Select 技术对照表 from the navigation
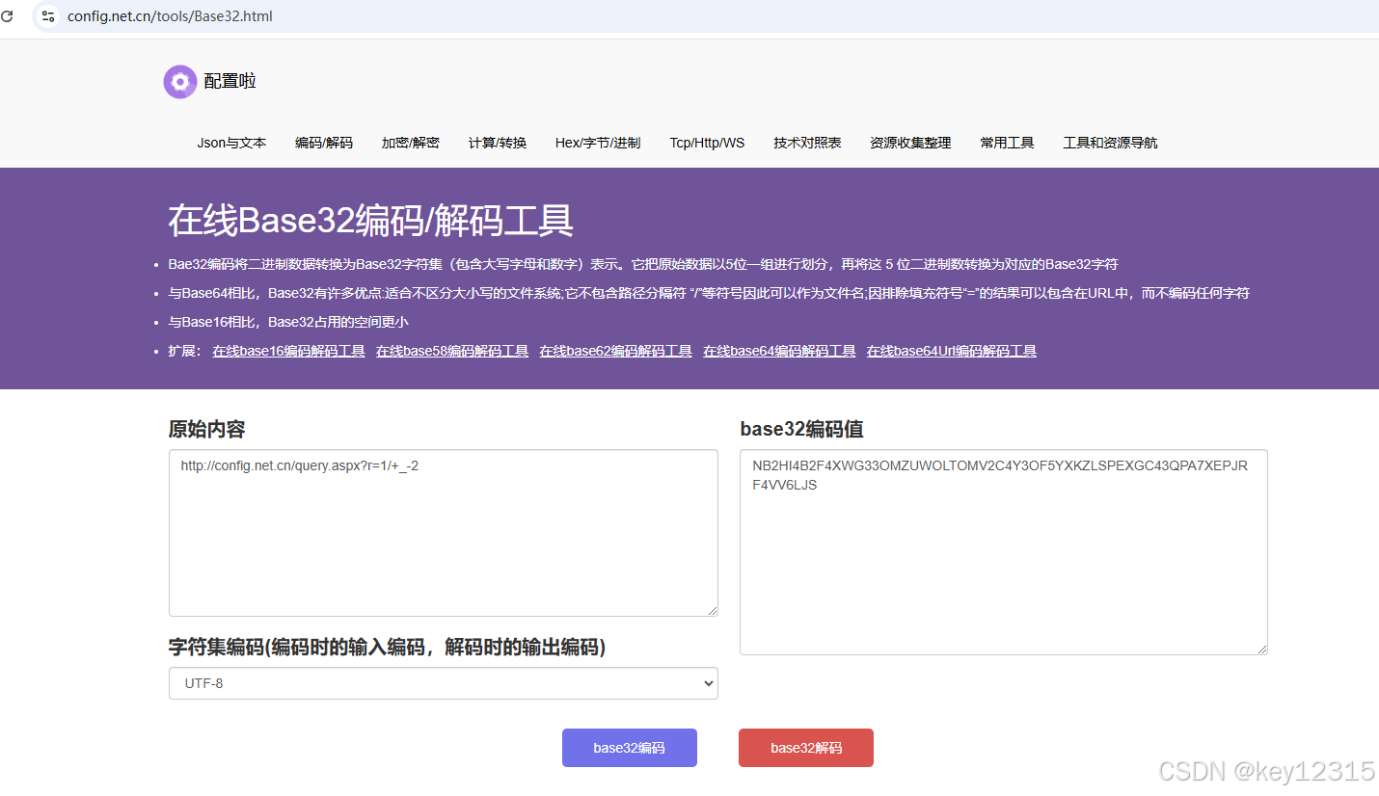 click(x=808, y=142)
